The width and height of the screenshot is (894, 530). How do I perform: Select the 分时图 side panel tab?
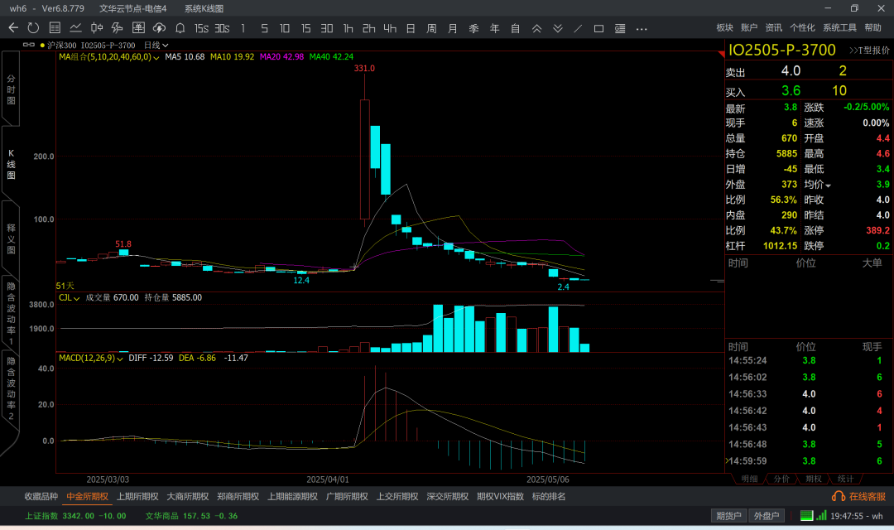[11, 89]
